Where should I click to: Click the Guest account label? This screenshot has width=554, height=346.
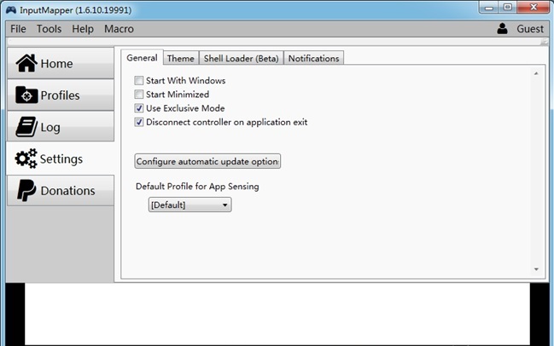pos(530,29)
